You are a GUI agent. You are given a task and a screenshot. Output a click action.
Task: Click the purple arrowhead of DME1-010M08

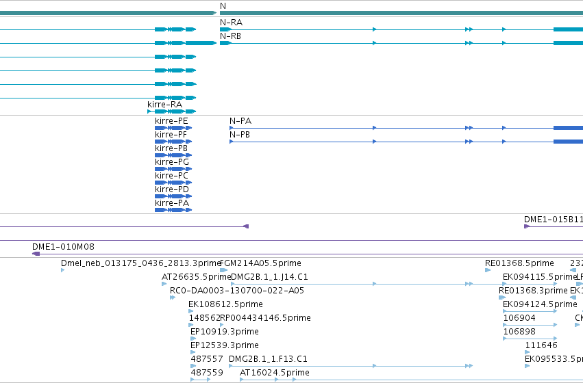[x=36, y=254]
